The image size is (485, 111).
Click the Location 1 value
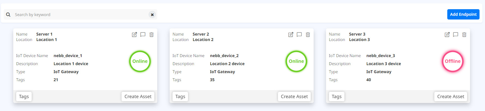coord(47,40)
